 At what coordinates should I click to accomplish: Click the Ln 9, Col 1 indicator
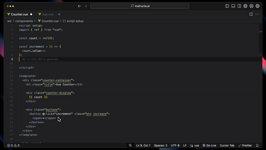143,145
